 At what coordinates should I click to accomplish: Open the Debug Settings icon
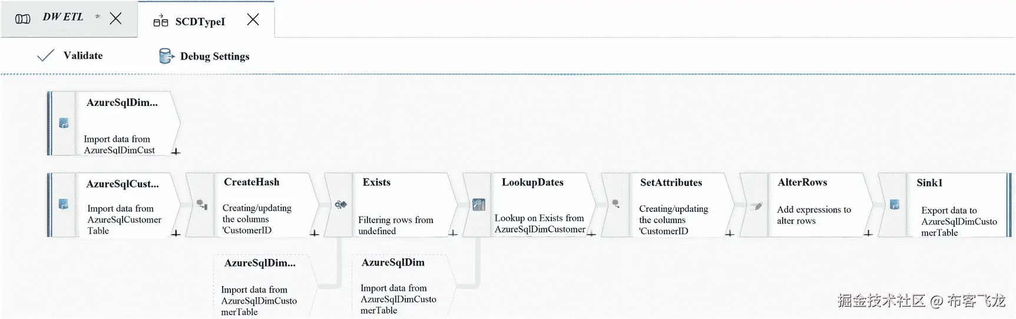(x=166, y=56)
